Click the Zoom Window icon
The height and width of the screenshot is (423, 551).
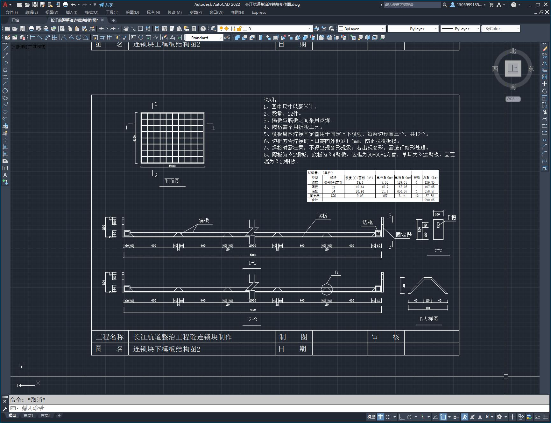(141, 29)
